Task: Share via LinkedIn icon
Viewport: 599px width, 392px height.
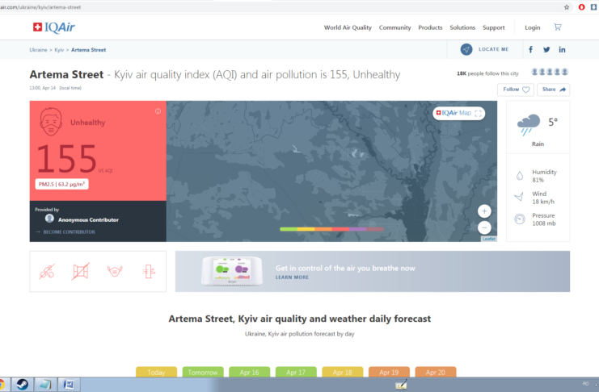Action: pos(562,49)
